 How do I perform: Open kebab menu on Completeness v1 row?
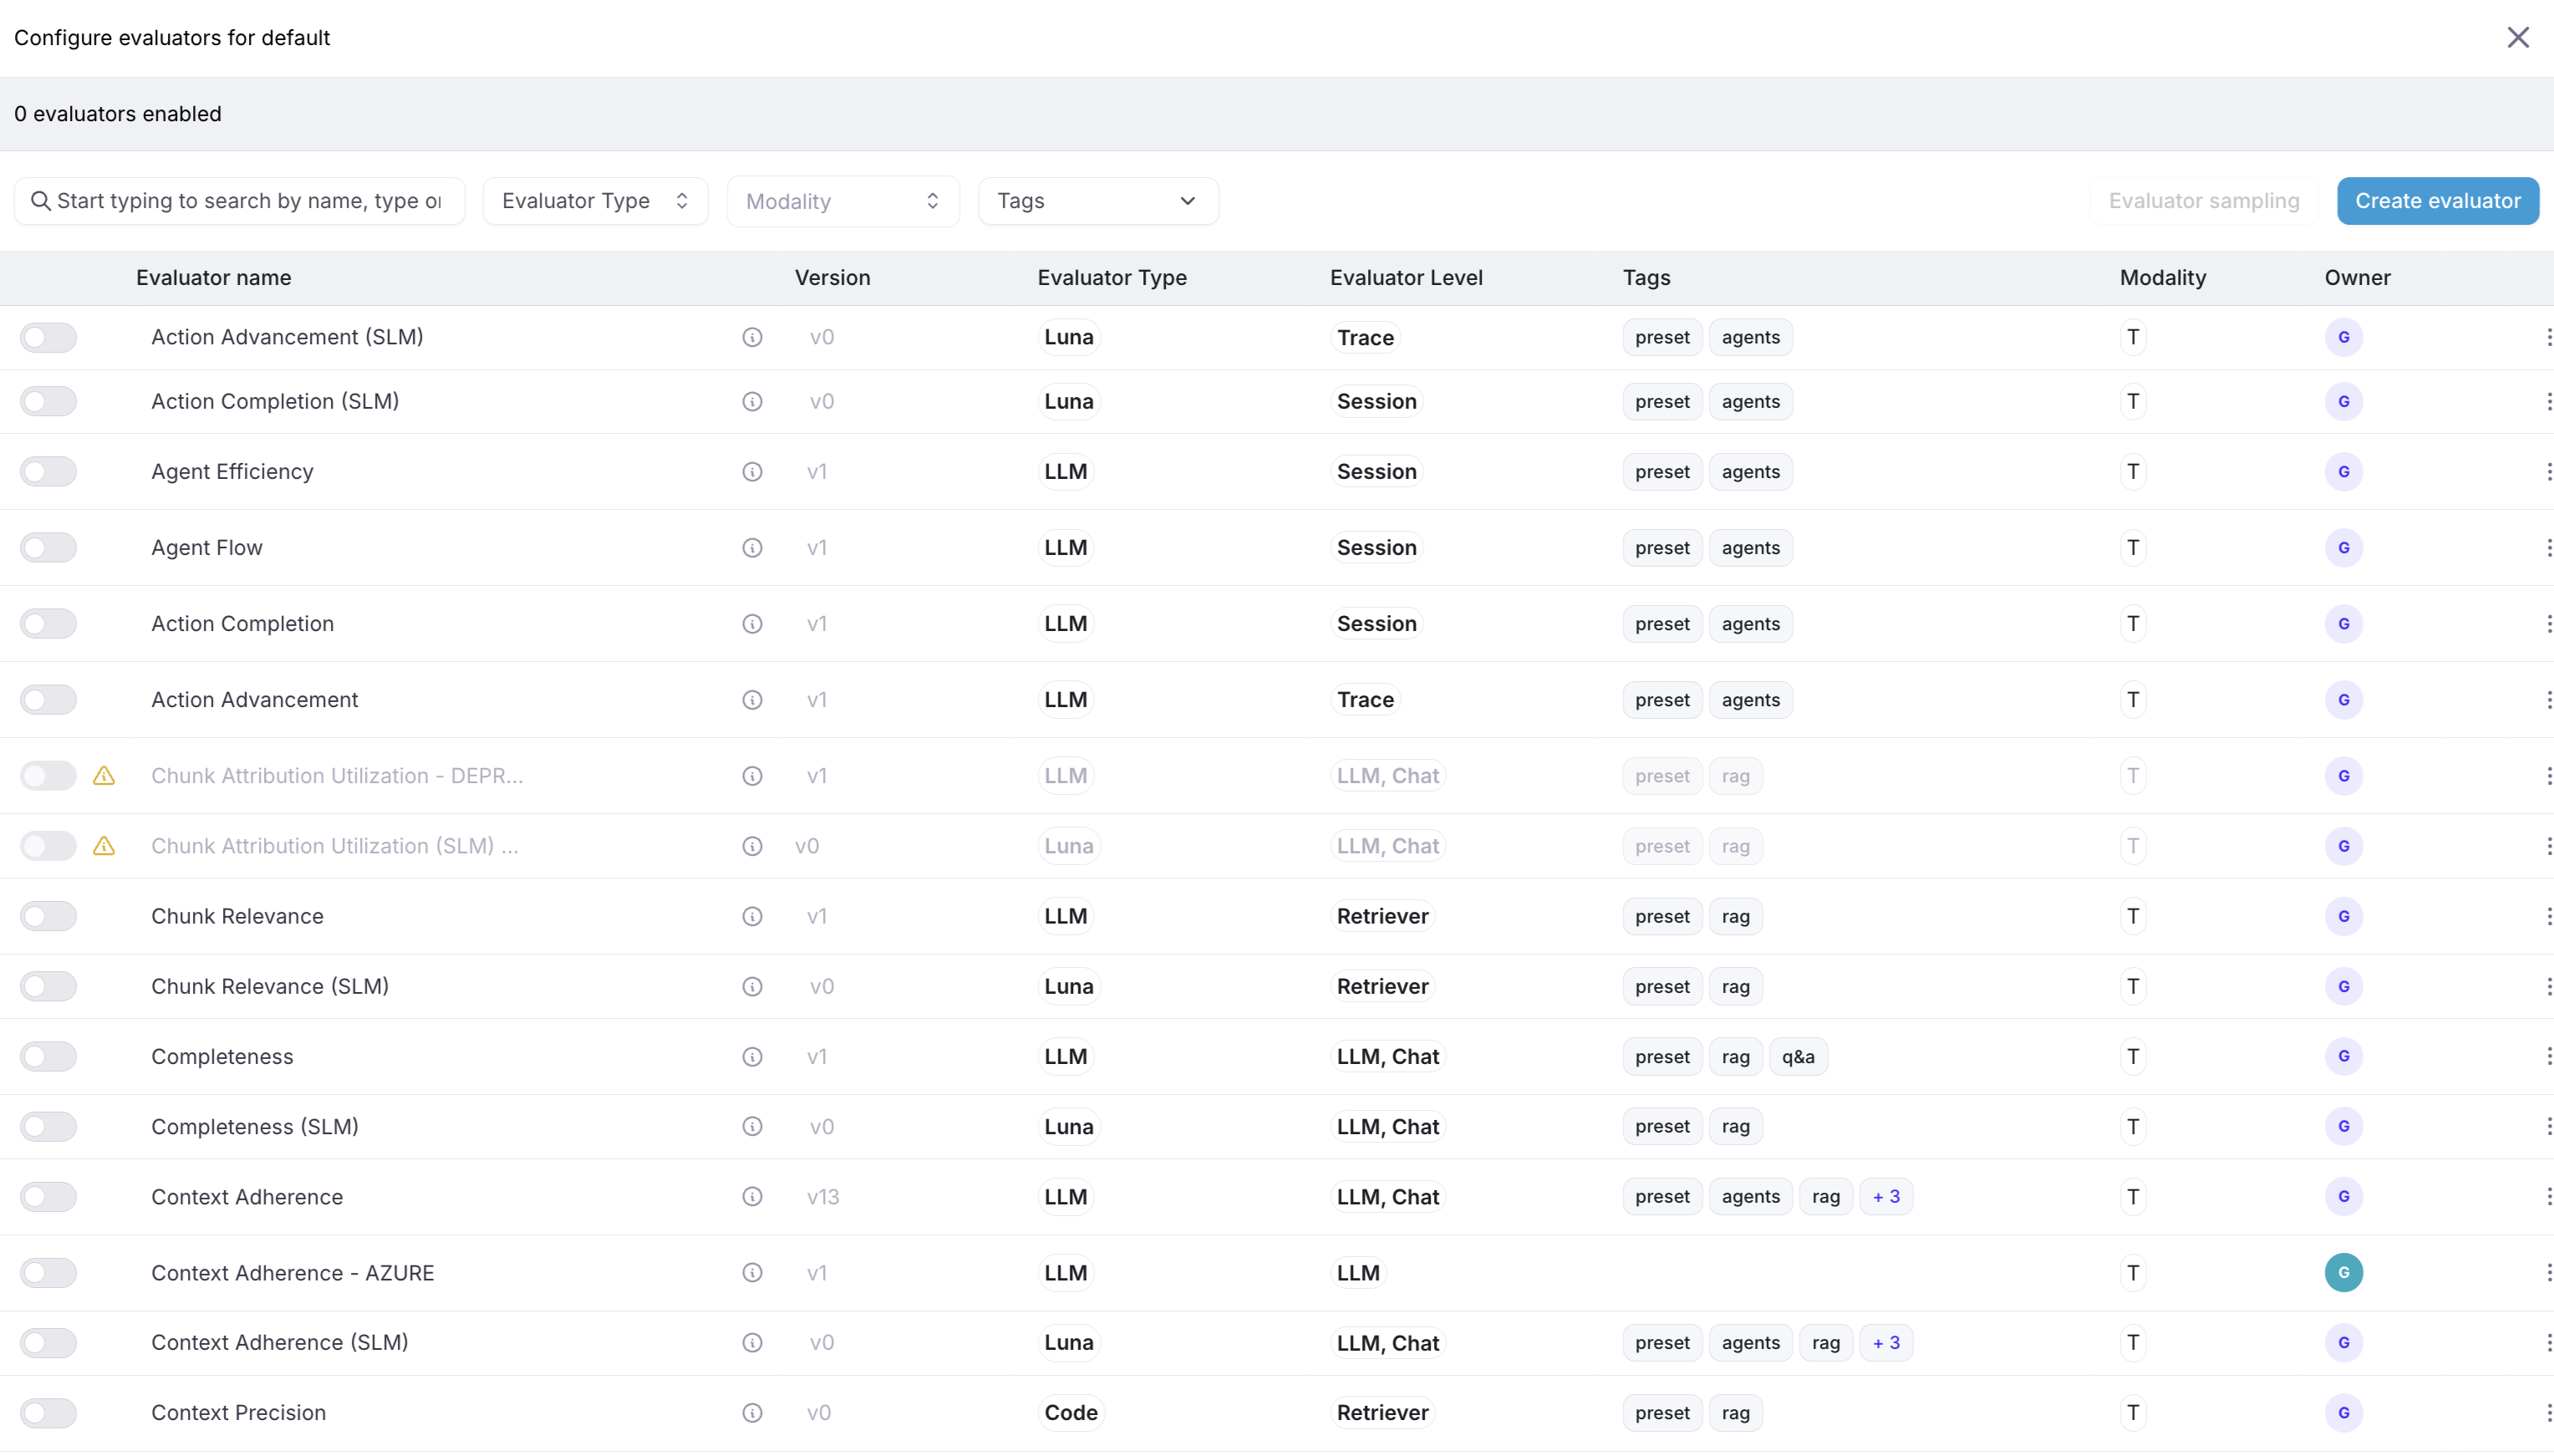pyautogui.click(x=2548, y=1056)
